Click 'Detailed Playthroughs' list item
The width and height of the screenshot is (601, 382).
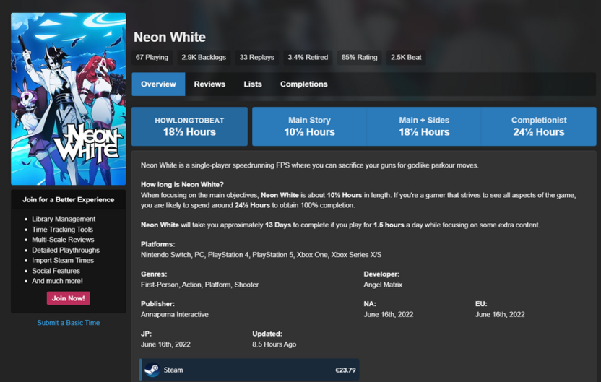[x=66, y=250]
